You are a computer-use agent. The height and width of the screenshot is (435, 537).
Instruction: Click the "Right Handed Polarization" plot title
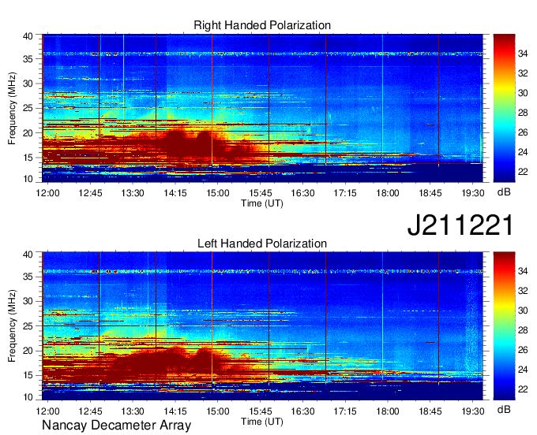pyautogui.click(x=262, y=25)
